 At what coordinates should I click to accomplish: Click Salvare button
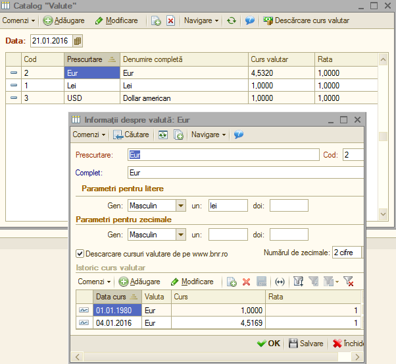point(306,344)
